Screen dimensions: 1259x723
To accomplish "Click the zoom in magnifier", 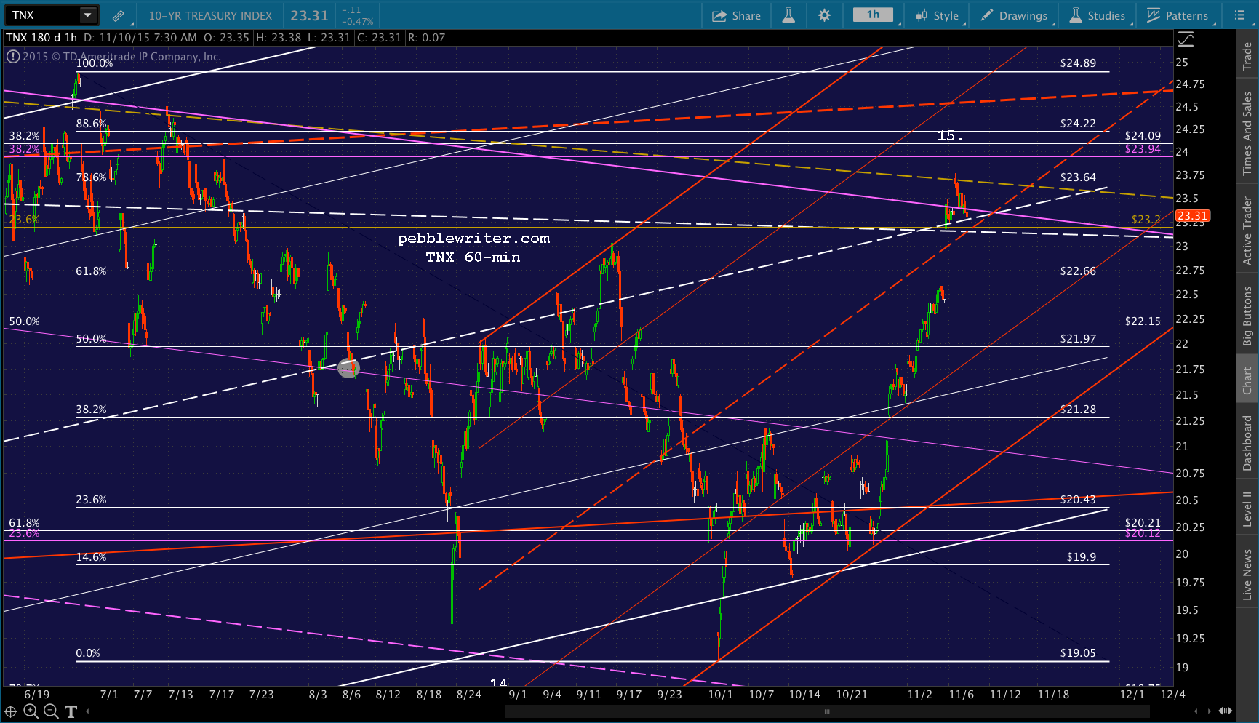I will [31, 711].
